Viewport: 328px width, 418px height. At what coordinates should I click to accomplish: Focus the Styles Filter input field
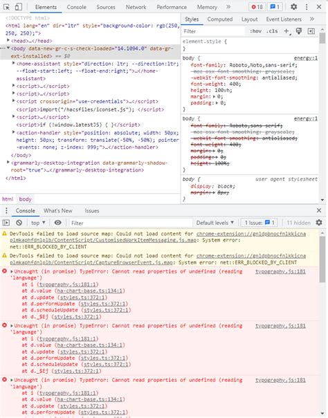click(x=213, y=31)
